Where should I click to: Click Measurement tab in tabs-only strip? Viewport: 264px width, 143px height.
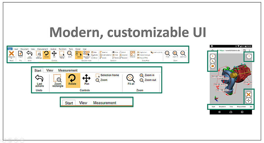pos(104,103)
